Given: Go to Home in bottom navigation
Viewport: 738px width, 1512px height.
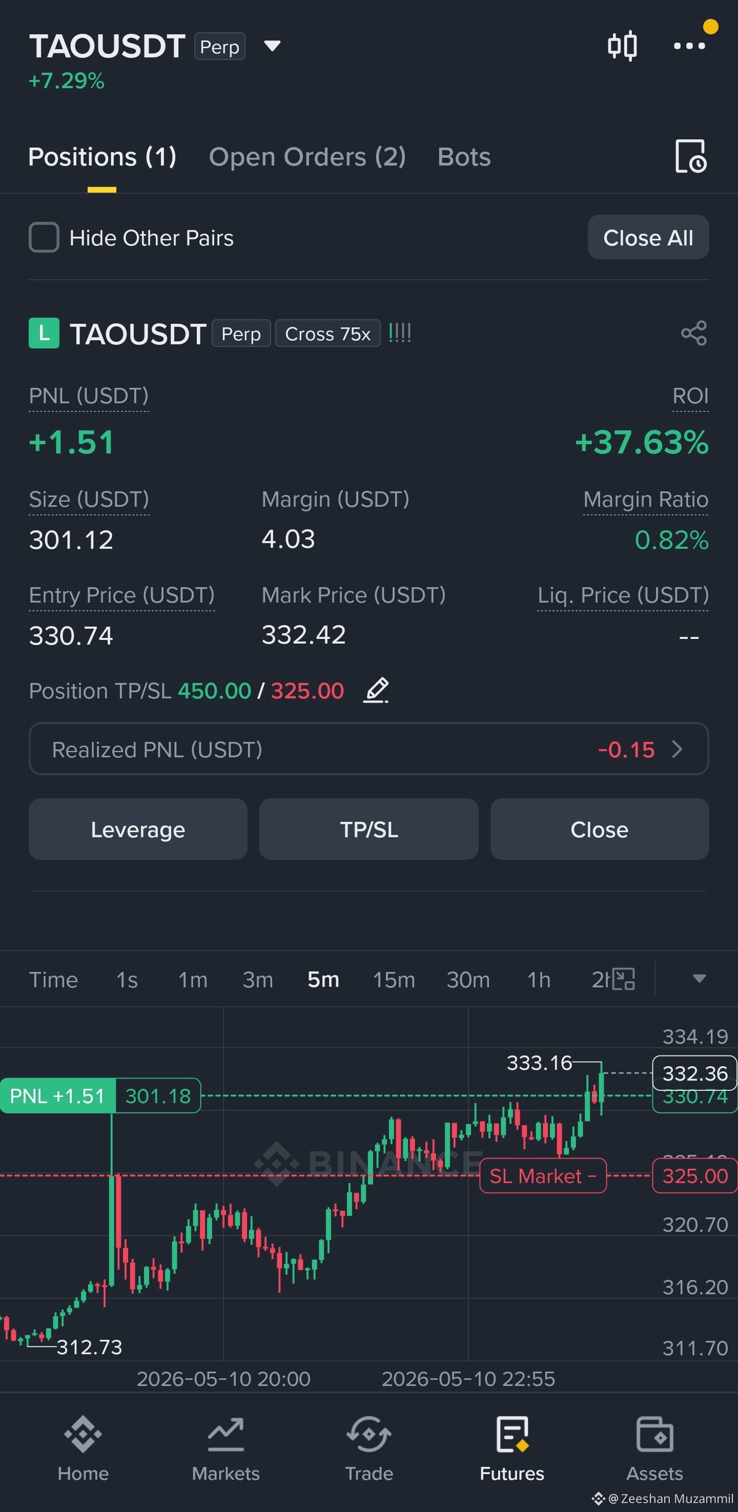Looking at the screenshot, I should 83,1448.
